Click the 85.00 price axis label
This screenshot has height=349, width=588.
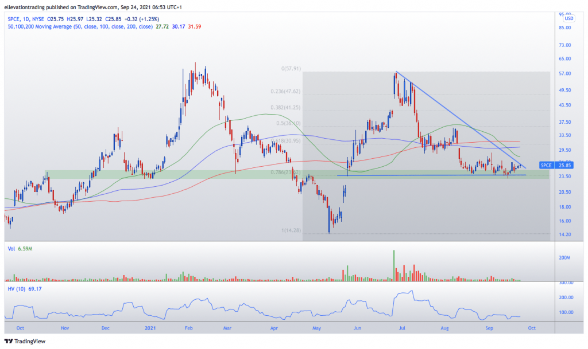(x=565, y=28)
